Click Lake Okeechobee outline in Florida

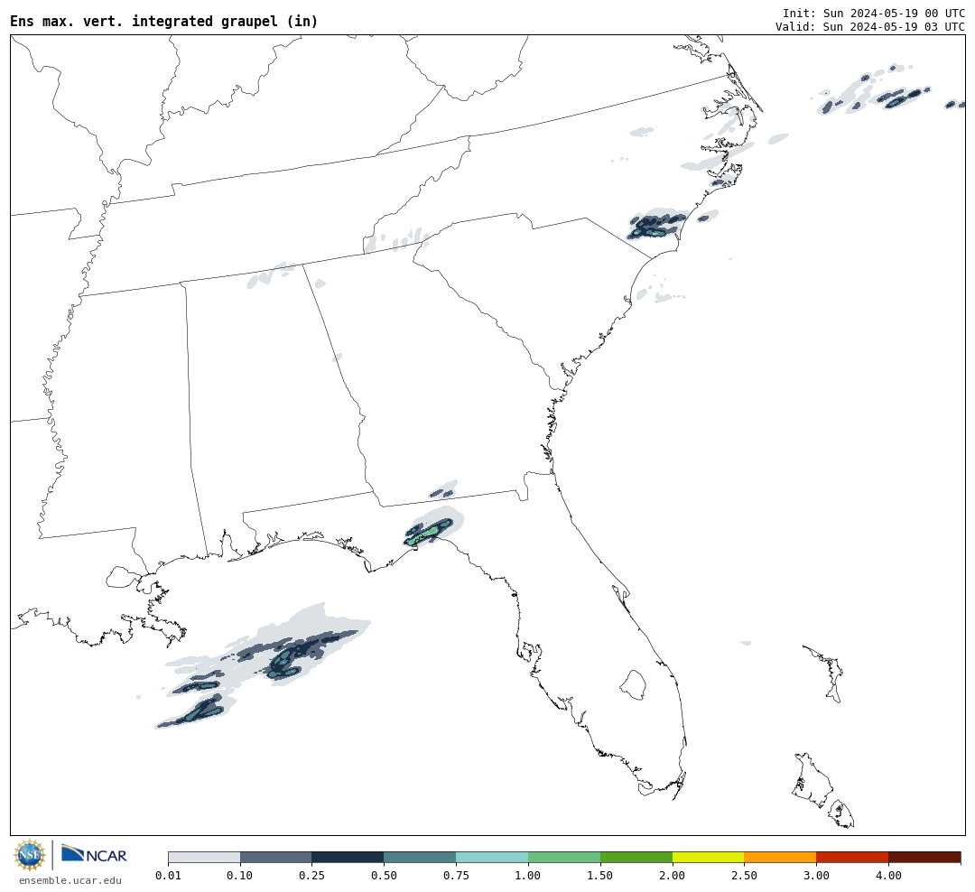click(633, 685)
